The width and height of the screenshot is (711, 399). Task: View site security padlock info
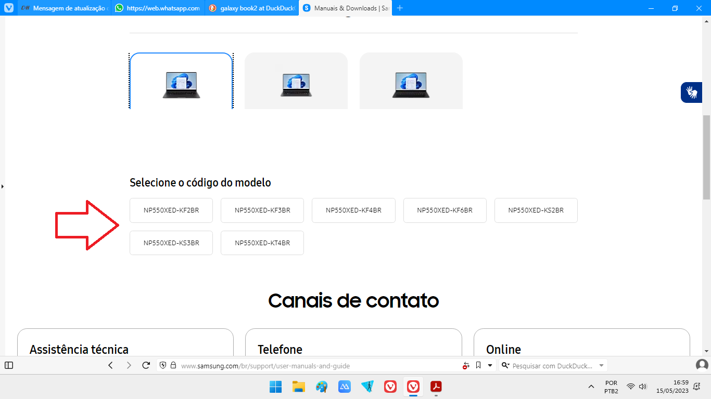pyautogui.click(x=173, y=366)
